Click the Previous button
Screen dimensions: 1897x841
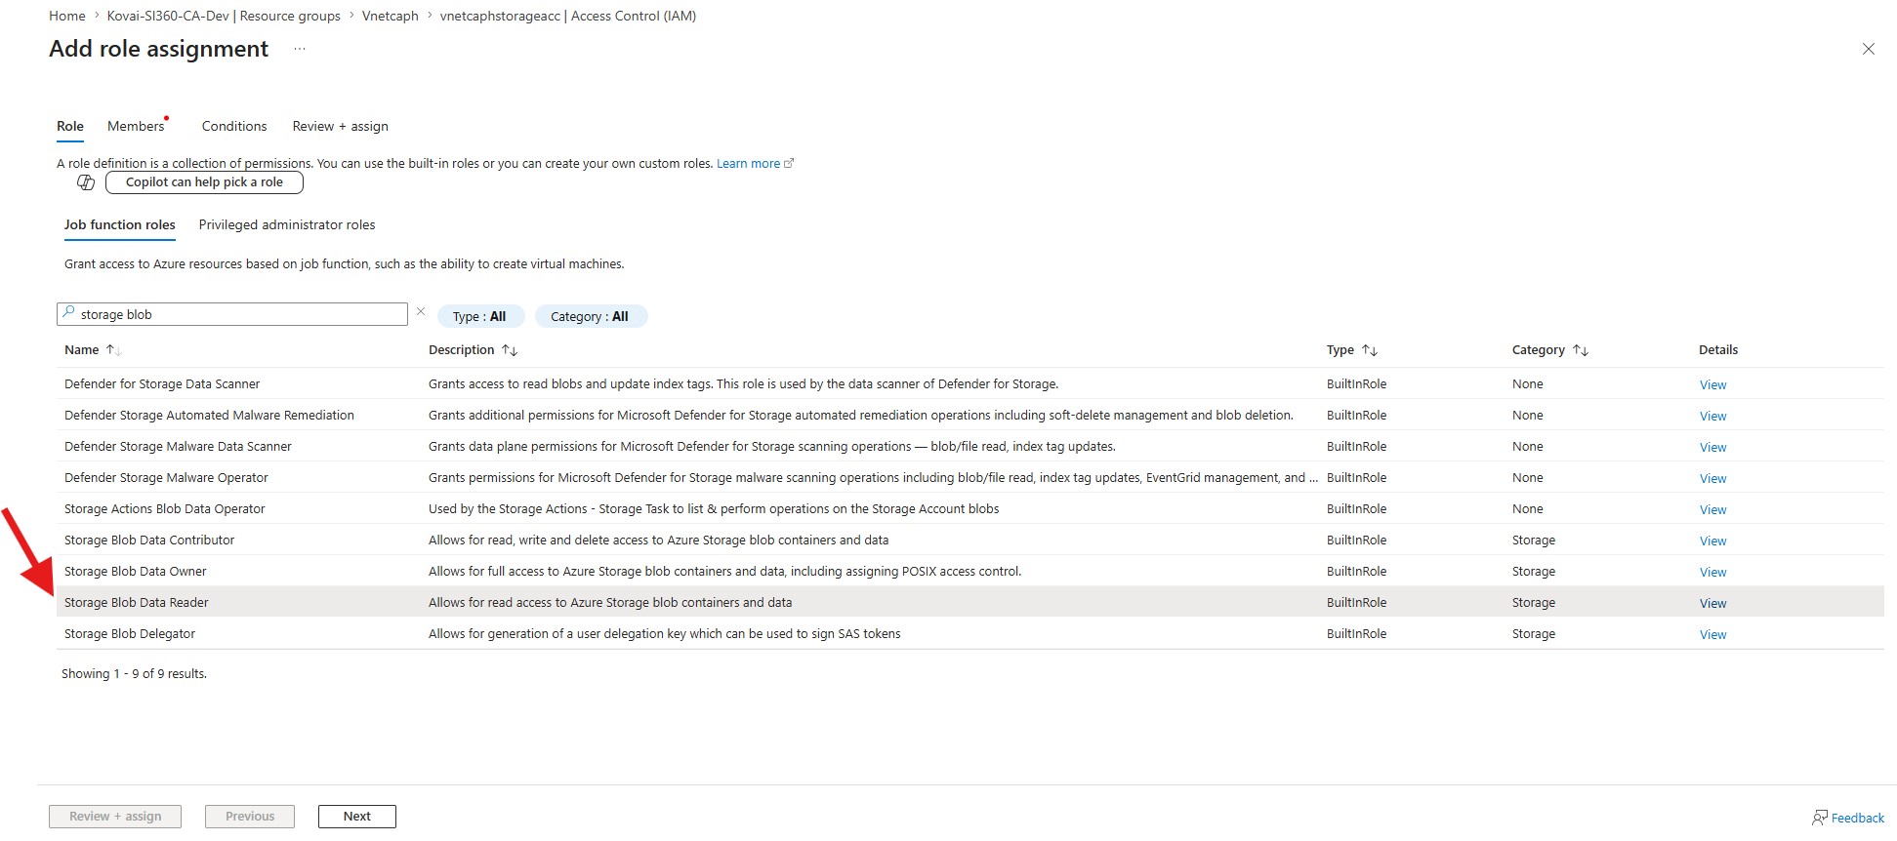pos(250,817)
